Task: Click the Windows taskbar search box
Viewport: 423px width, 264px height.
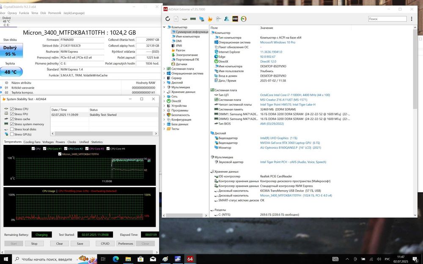Action: [55, 259]
